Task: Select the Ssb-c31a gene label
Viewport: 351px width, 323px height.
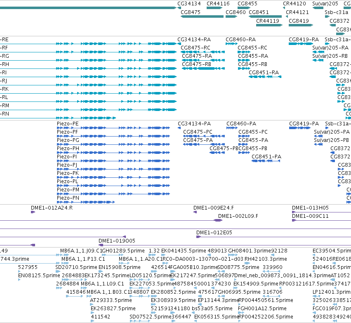Action: [337, 12]
